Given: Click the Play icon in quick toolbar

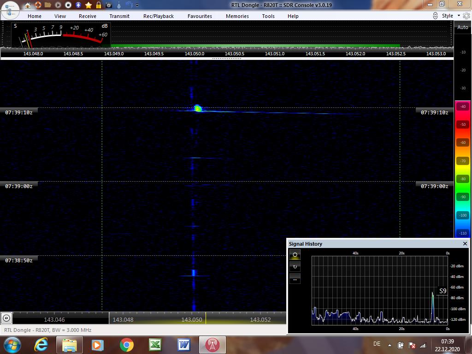Looking at the screenshot, I should coord(58,5).
